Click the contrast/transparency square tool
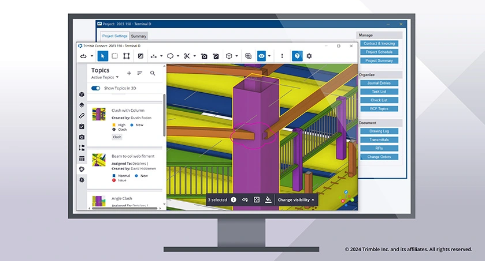 point(140,56)
